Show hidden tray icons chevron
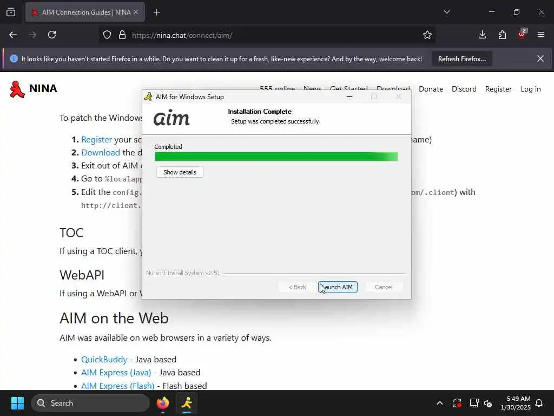This screenshot has width=554, height=416. (440, 403)
